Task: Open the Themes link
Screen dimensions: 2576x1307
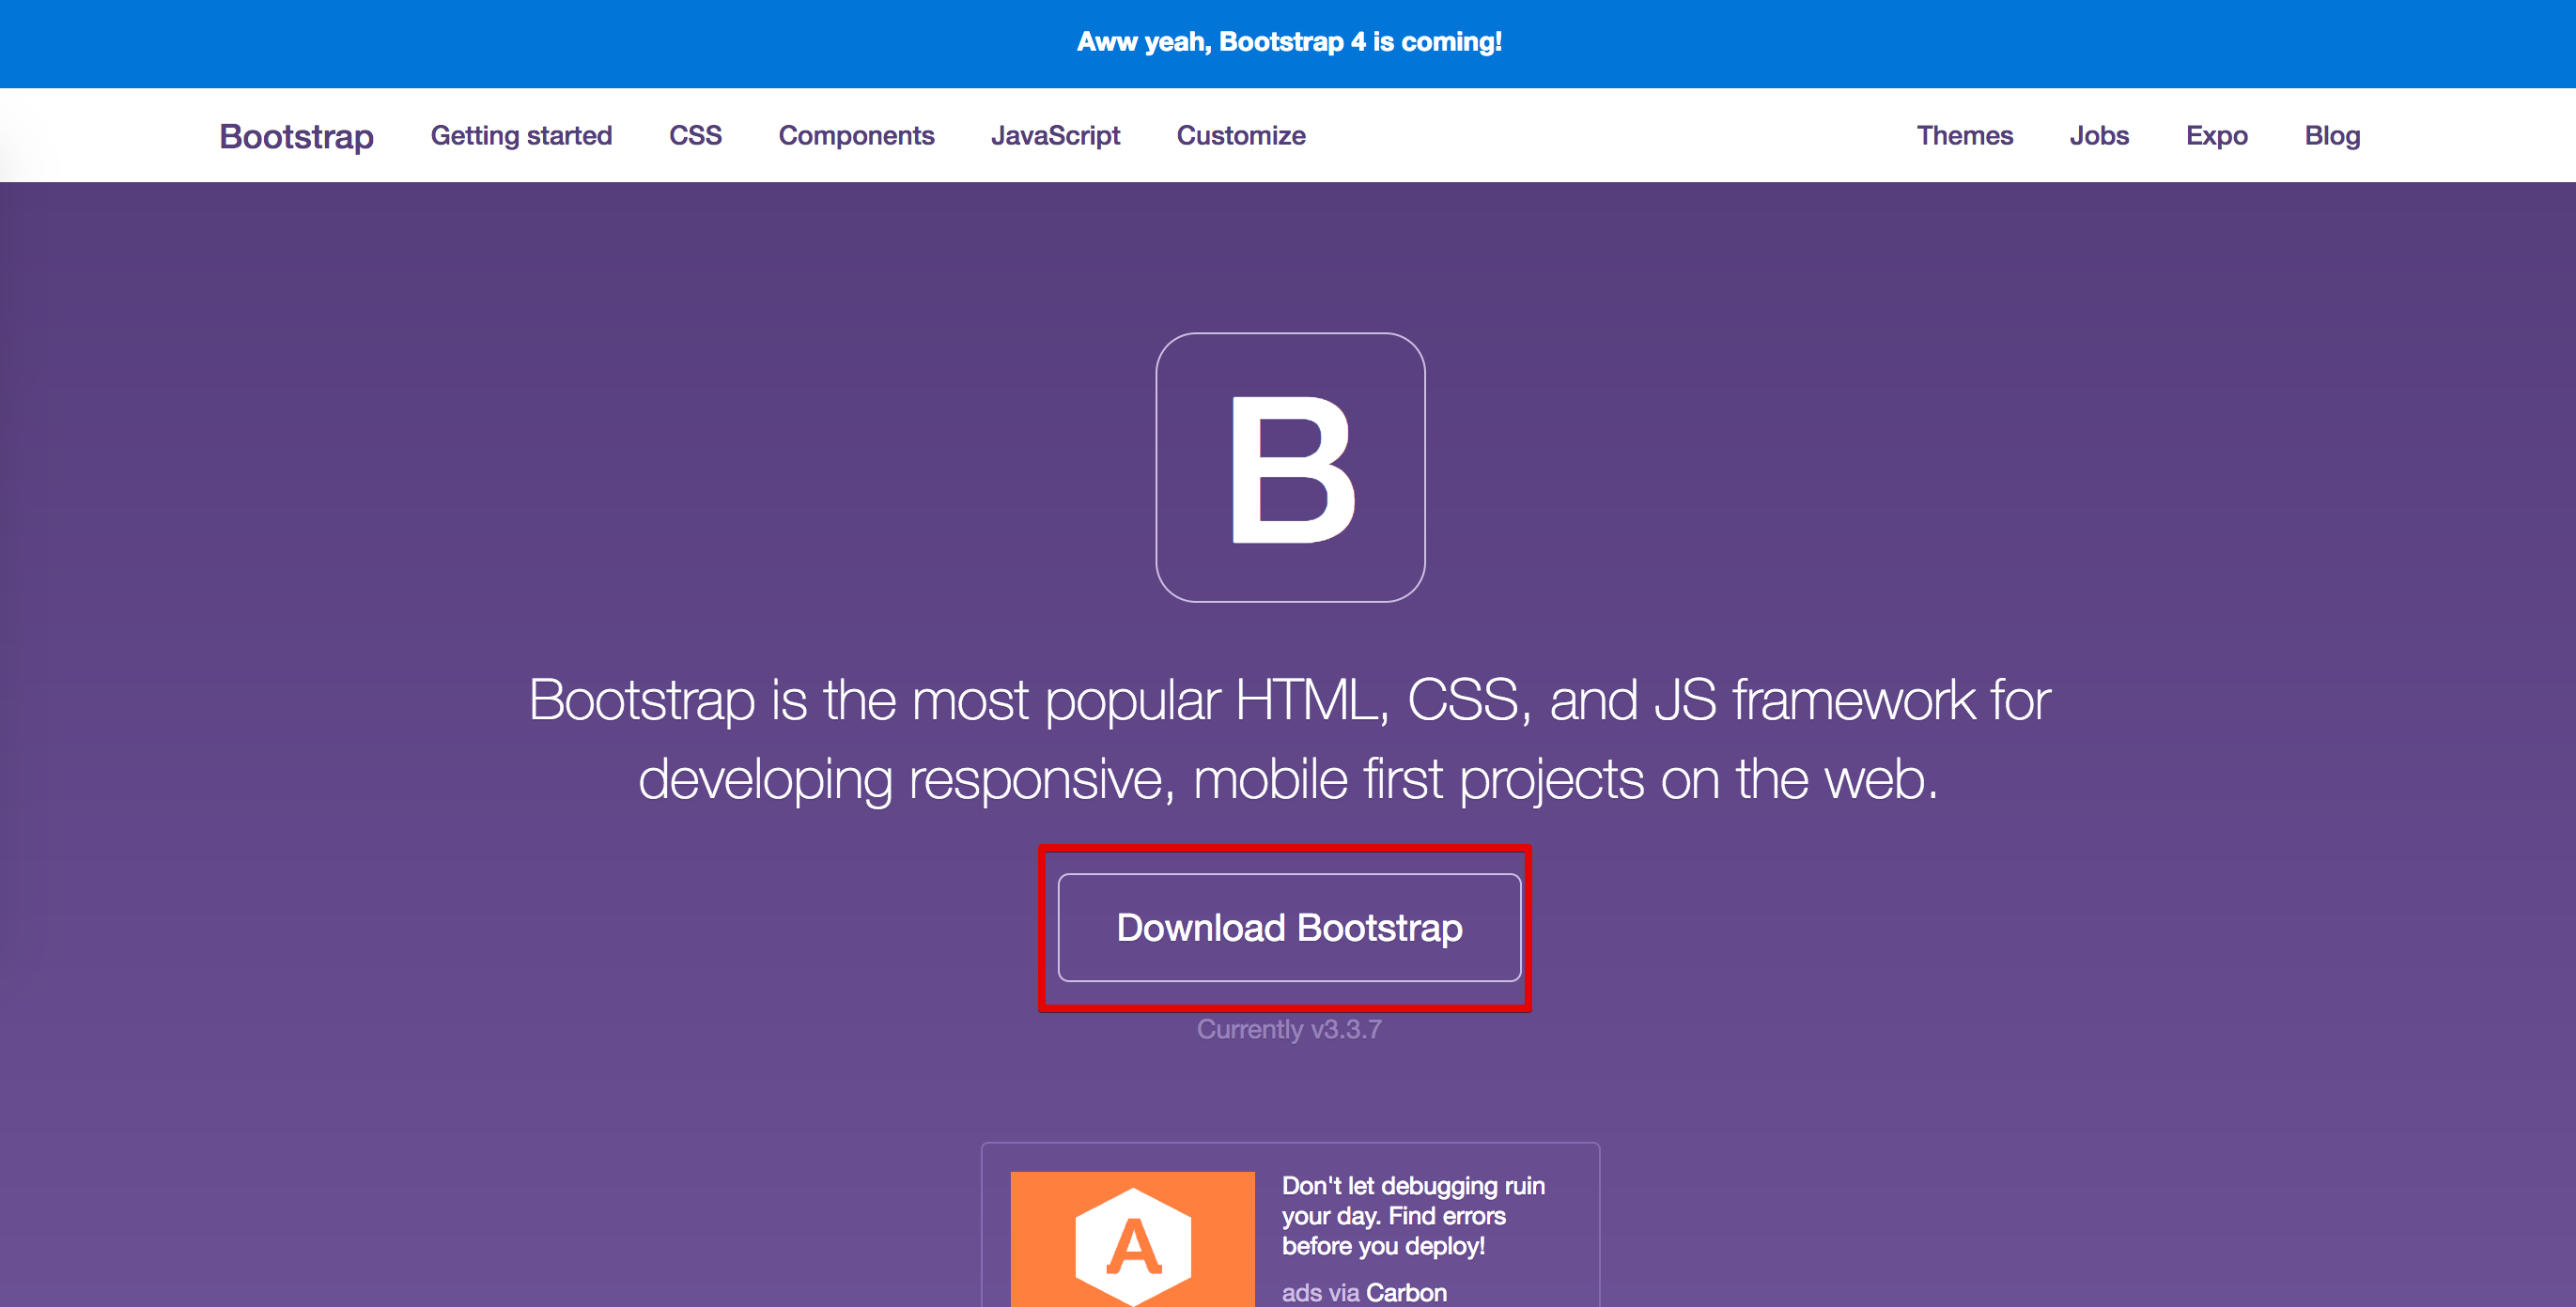Action: (1964, 136)
